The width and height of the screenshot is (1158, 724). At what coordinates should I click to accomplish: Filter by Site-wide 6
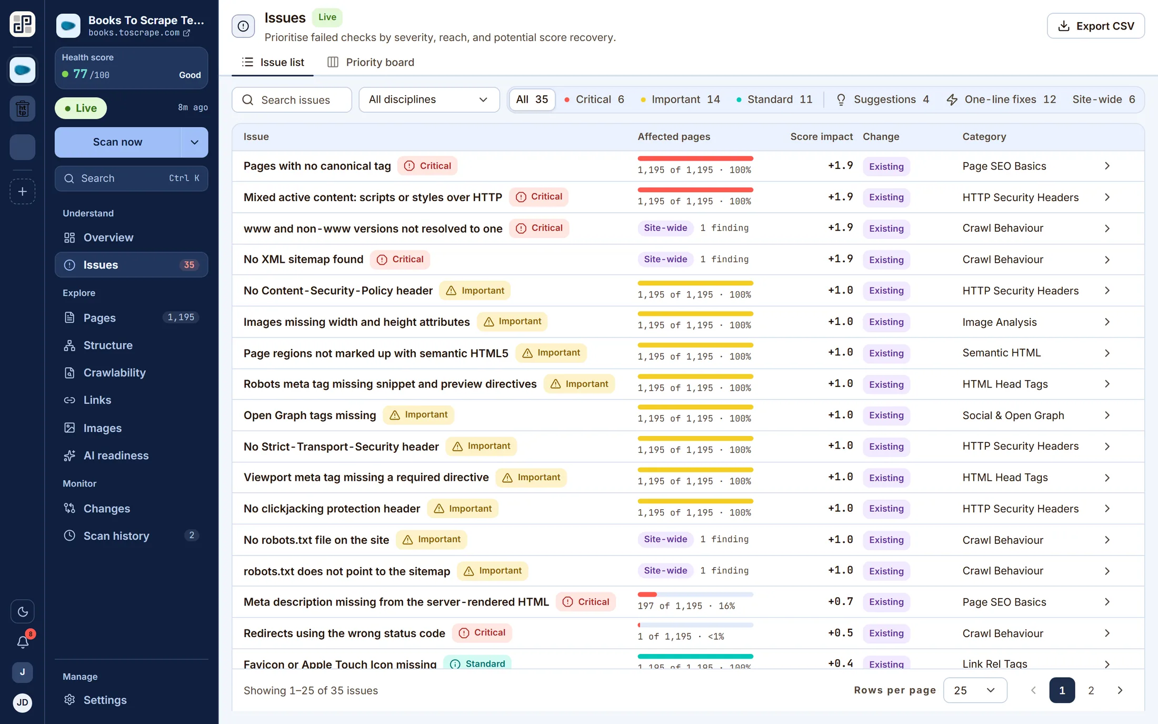pos(1104,100)
